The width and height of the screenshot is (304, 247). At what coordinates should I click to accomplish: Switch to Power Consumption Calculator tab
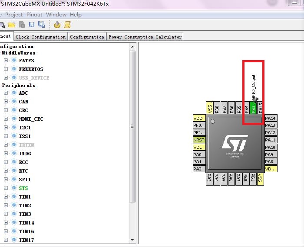(x=145, y=37)
